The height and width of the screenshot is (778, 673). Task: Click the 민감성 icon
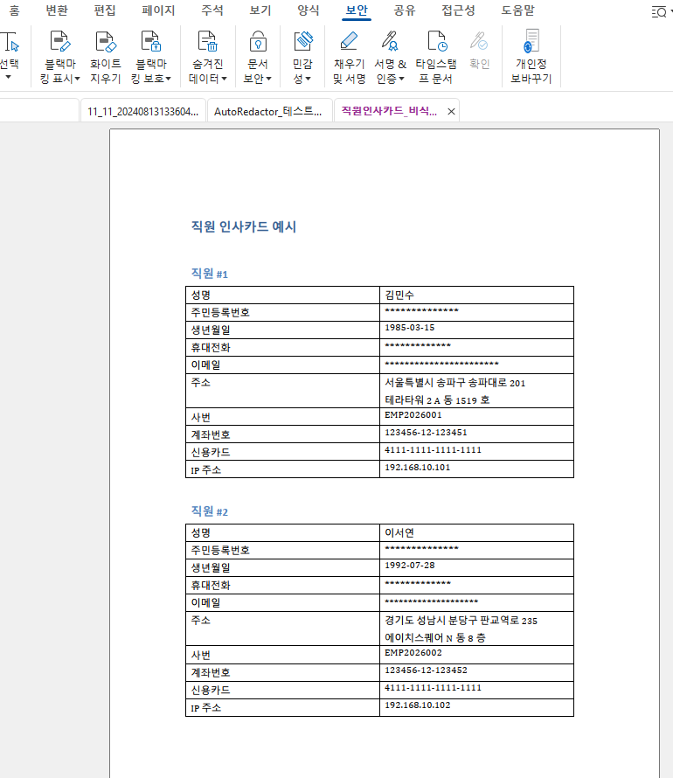pyautogui.click(x=303, y=41)
